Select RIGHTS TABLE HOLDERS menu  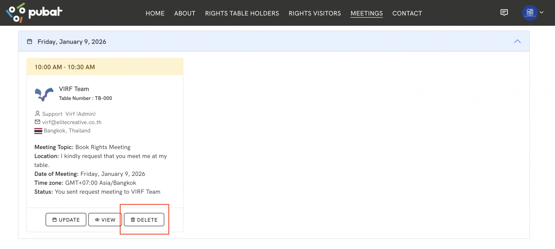coord(242,13)
